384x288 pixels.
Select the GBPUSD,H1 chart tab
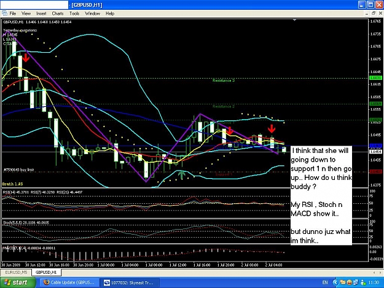(46, 272)
